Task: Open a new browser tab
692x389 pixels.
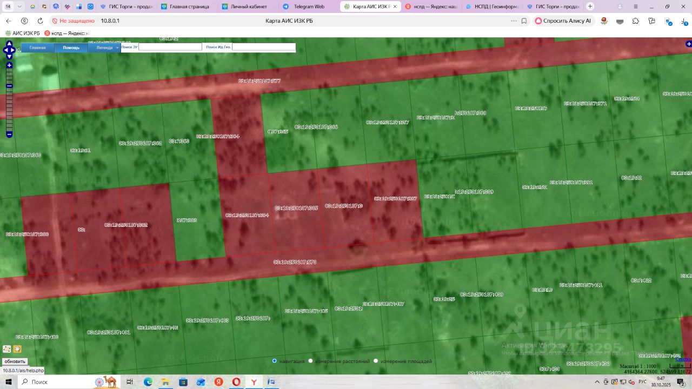Action: click(x=590, y=6)
